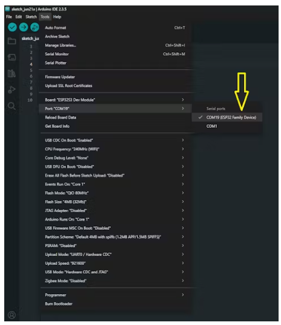The width and height of the screenshot is (281, 325).
Task: Expand the Board "ESP32S3 Dev Module" submenu
Action: (x=115, y=99)
